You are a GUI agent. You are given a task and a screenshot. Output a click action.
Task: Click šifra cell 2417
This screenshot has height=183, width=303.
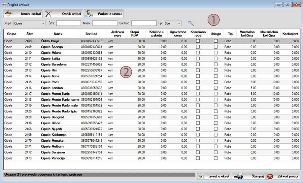click(28, 94)
